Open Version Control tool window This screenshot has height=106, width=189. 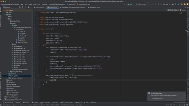(8, 103)
